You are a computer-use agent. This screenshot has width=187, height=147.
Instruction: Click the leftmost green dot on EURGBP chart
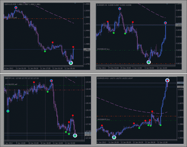pos(114,33)
